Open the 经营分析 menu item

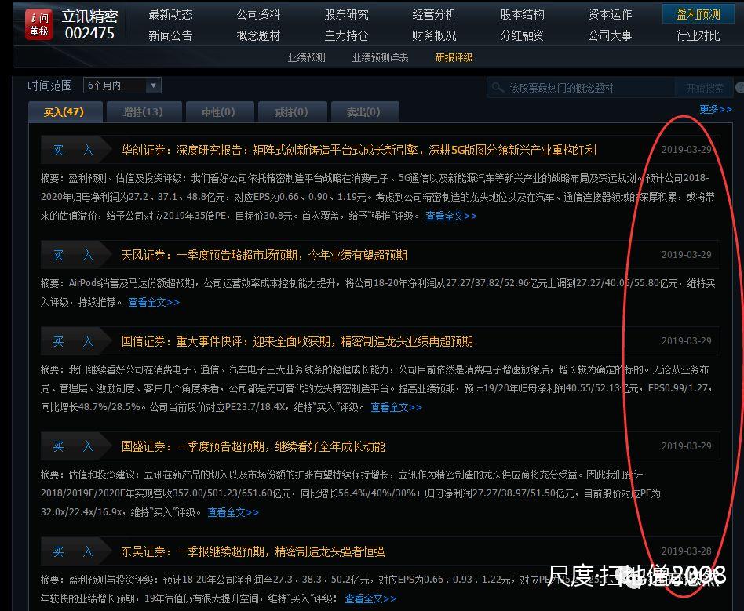[x=434, y=14]
